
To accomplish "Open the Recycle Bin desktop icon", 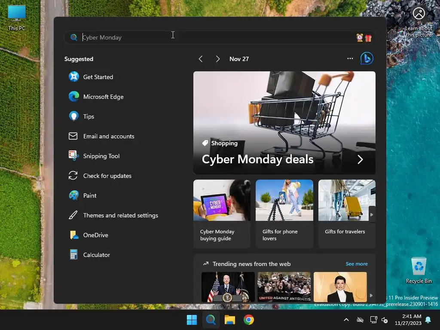I will 419,271.
